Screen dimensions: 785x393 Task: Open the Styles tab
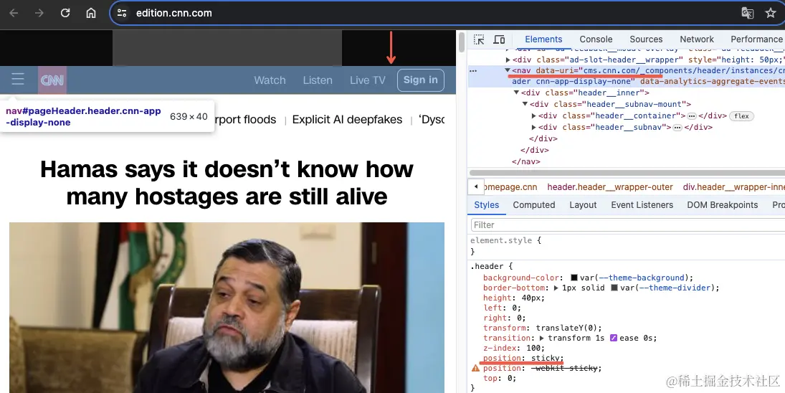[487, 205]
